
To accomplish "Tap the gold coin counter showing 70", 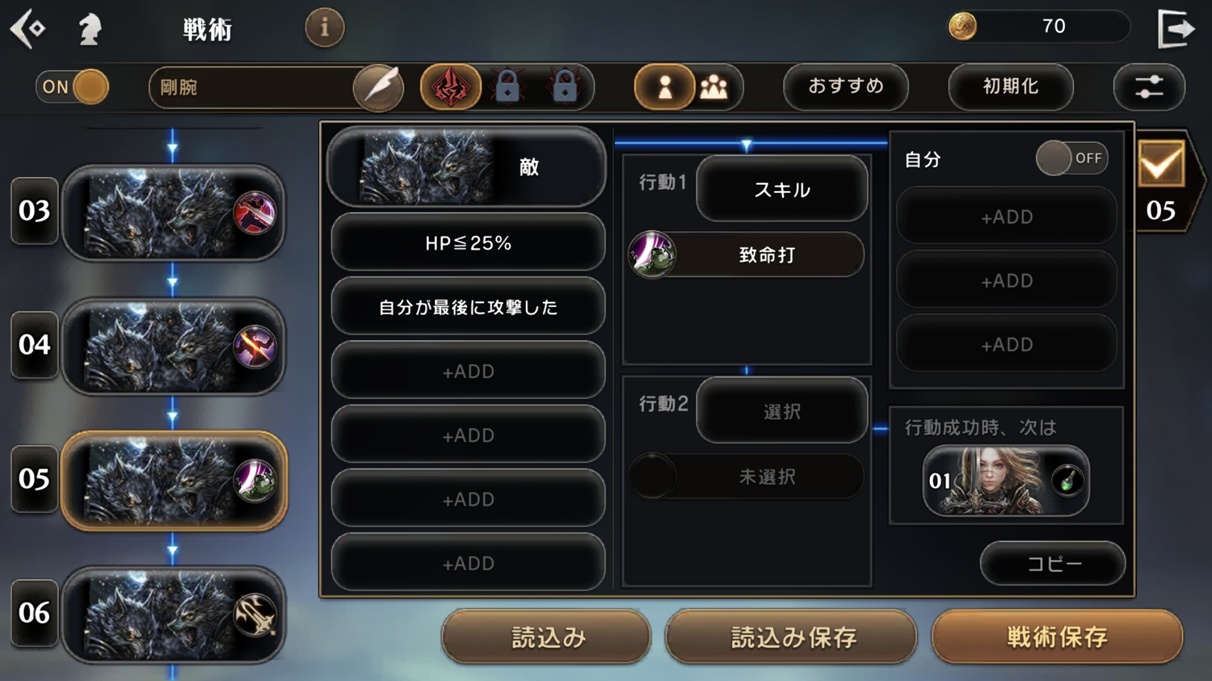I will click(x=1039, y=26).
